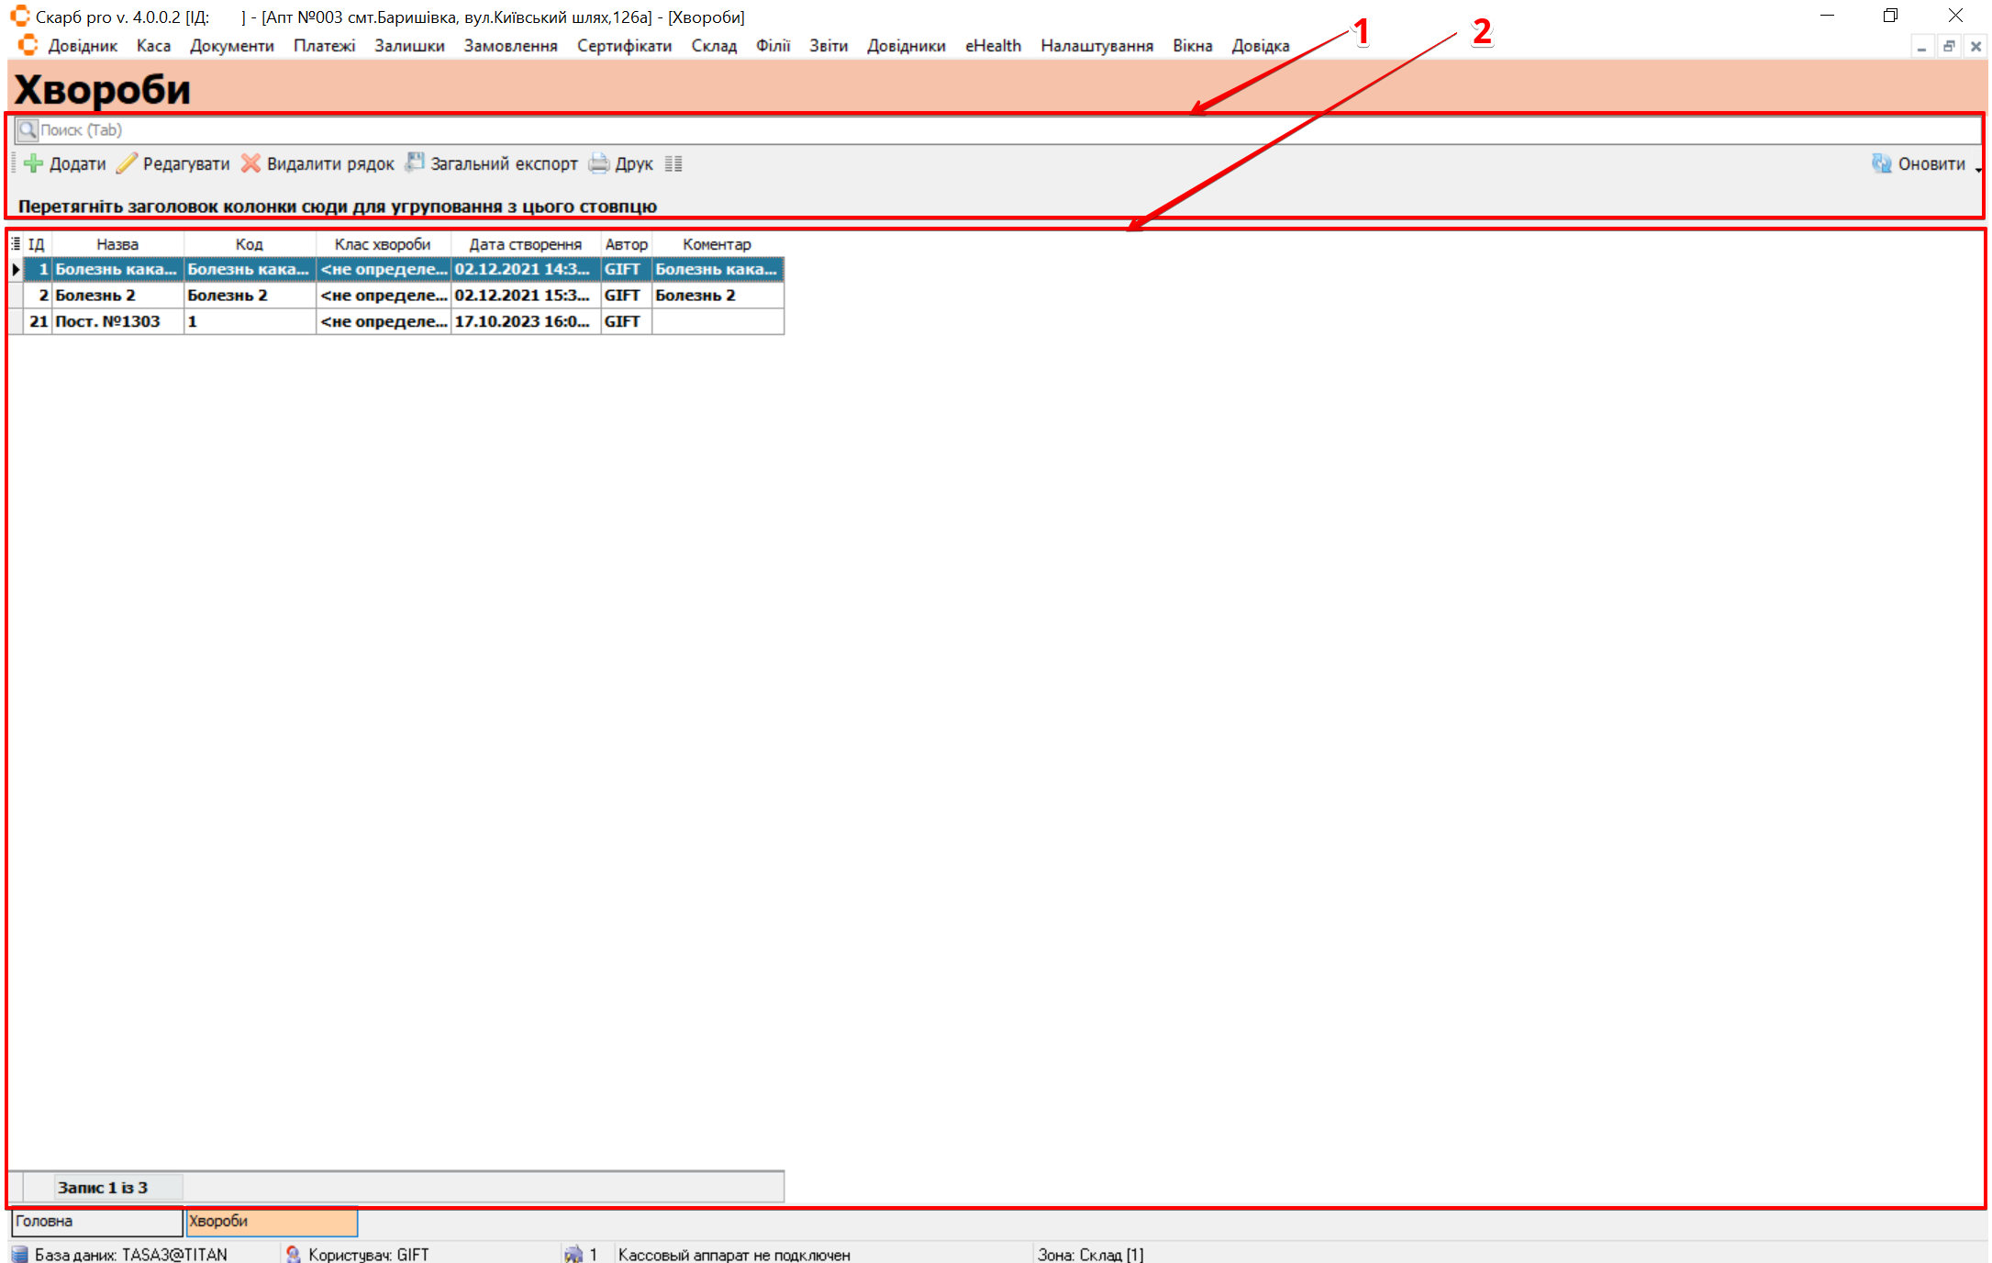
Task: Click the Загальний експорт save icon
Action: (415, 163)
